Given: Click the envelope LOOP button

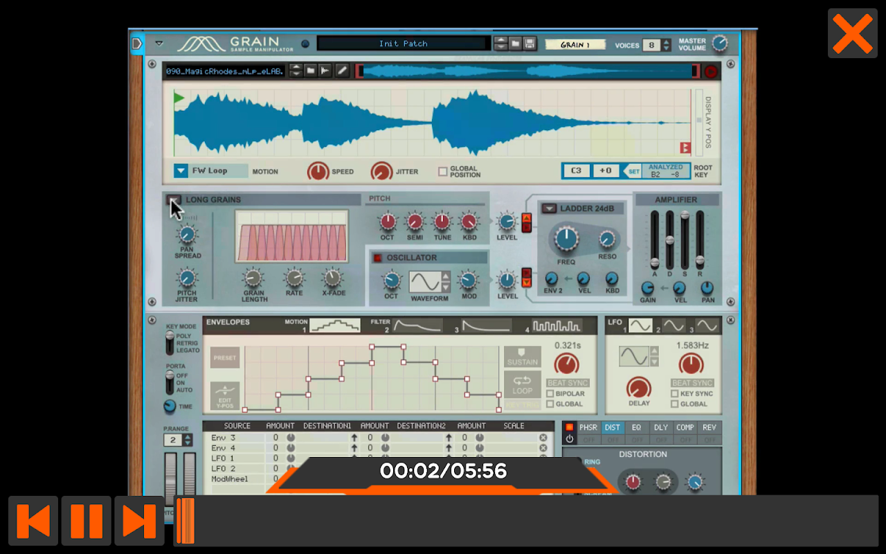Looking at the screenshot, I should (523, 385).
